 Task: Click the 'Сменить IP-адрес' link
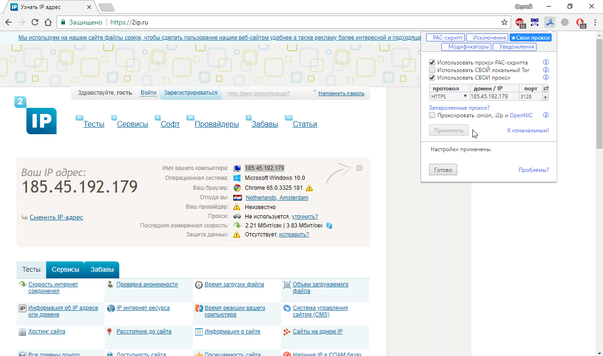[x=56, y=218]
